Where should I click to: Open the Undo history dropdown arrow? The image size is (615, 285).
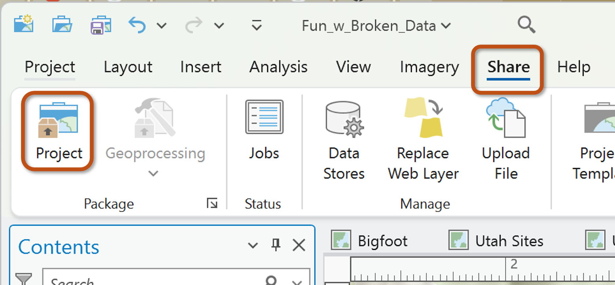coord(161,26)
